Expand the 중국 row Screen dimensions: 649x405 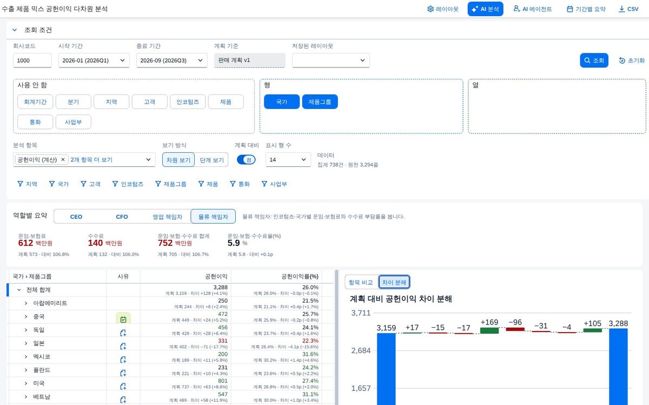point(26,316)
